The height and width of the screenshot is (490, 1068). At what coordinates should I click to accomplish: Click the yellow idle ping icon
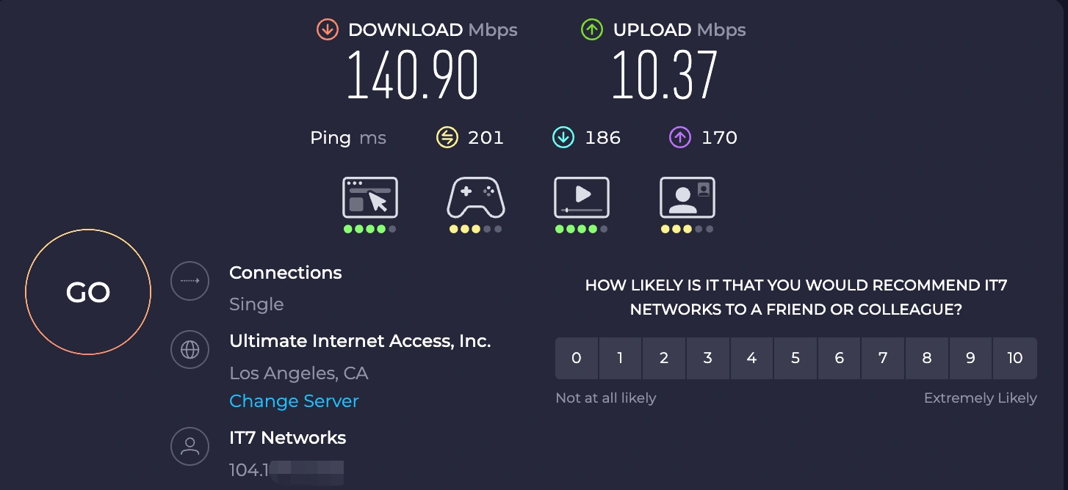pyautogui.click(x=447, y=137)
